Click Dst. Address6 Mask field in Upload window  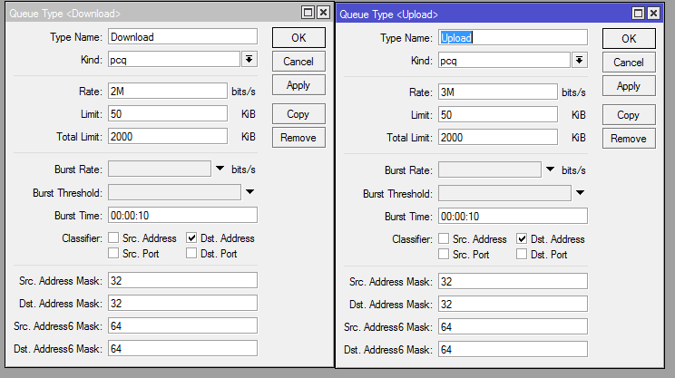coord(513,350)
